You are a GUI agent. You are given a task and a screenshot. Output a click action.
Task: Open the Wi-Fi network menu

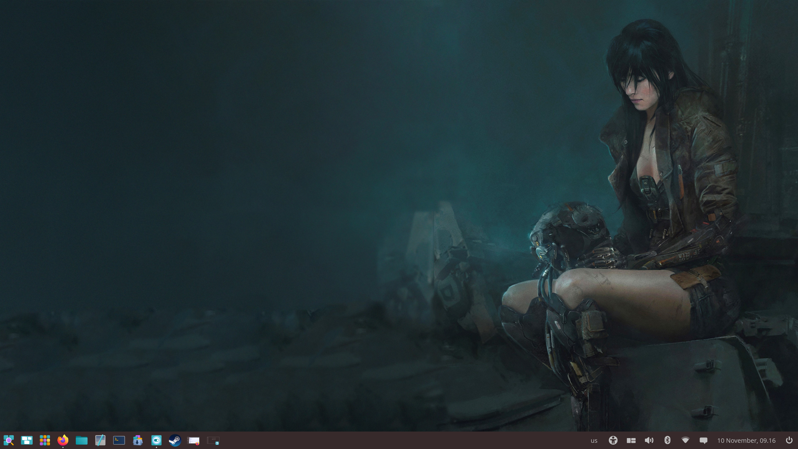point(685,440)
